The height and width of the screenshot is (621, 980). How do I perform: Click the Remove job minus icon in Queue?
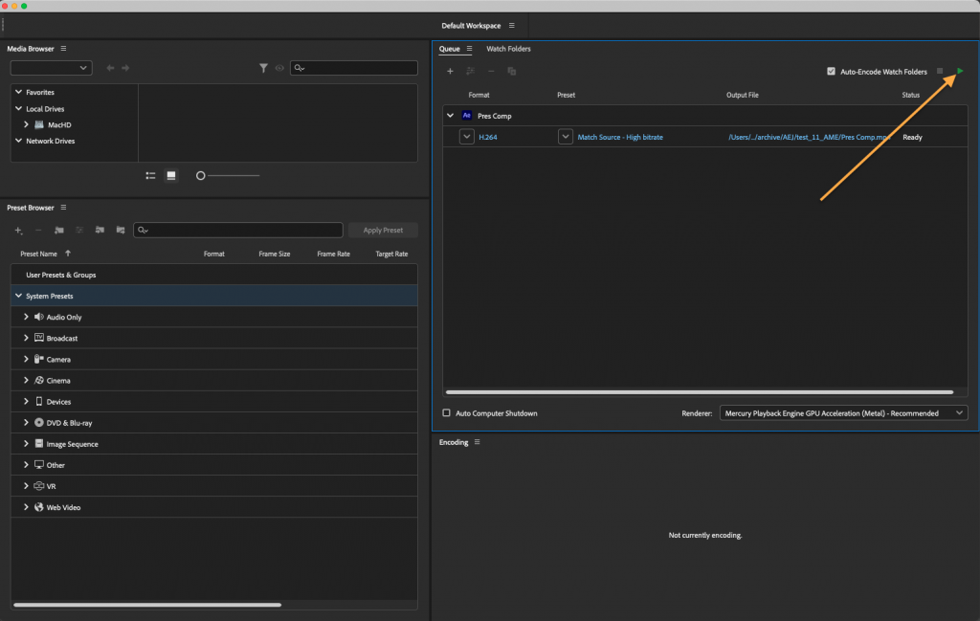tap(491, 71)
